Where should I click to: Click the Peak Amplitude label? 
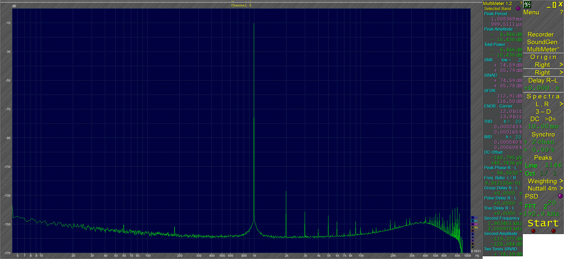pos(498,29)
